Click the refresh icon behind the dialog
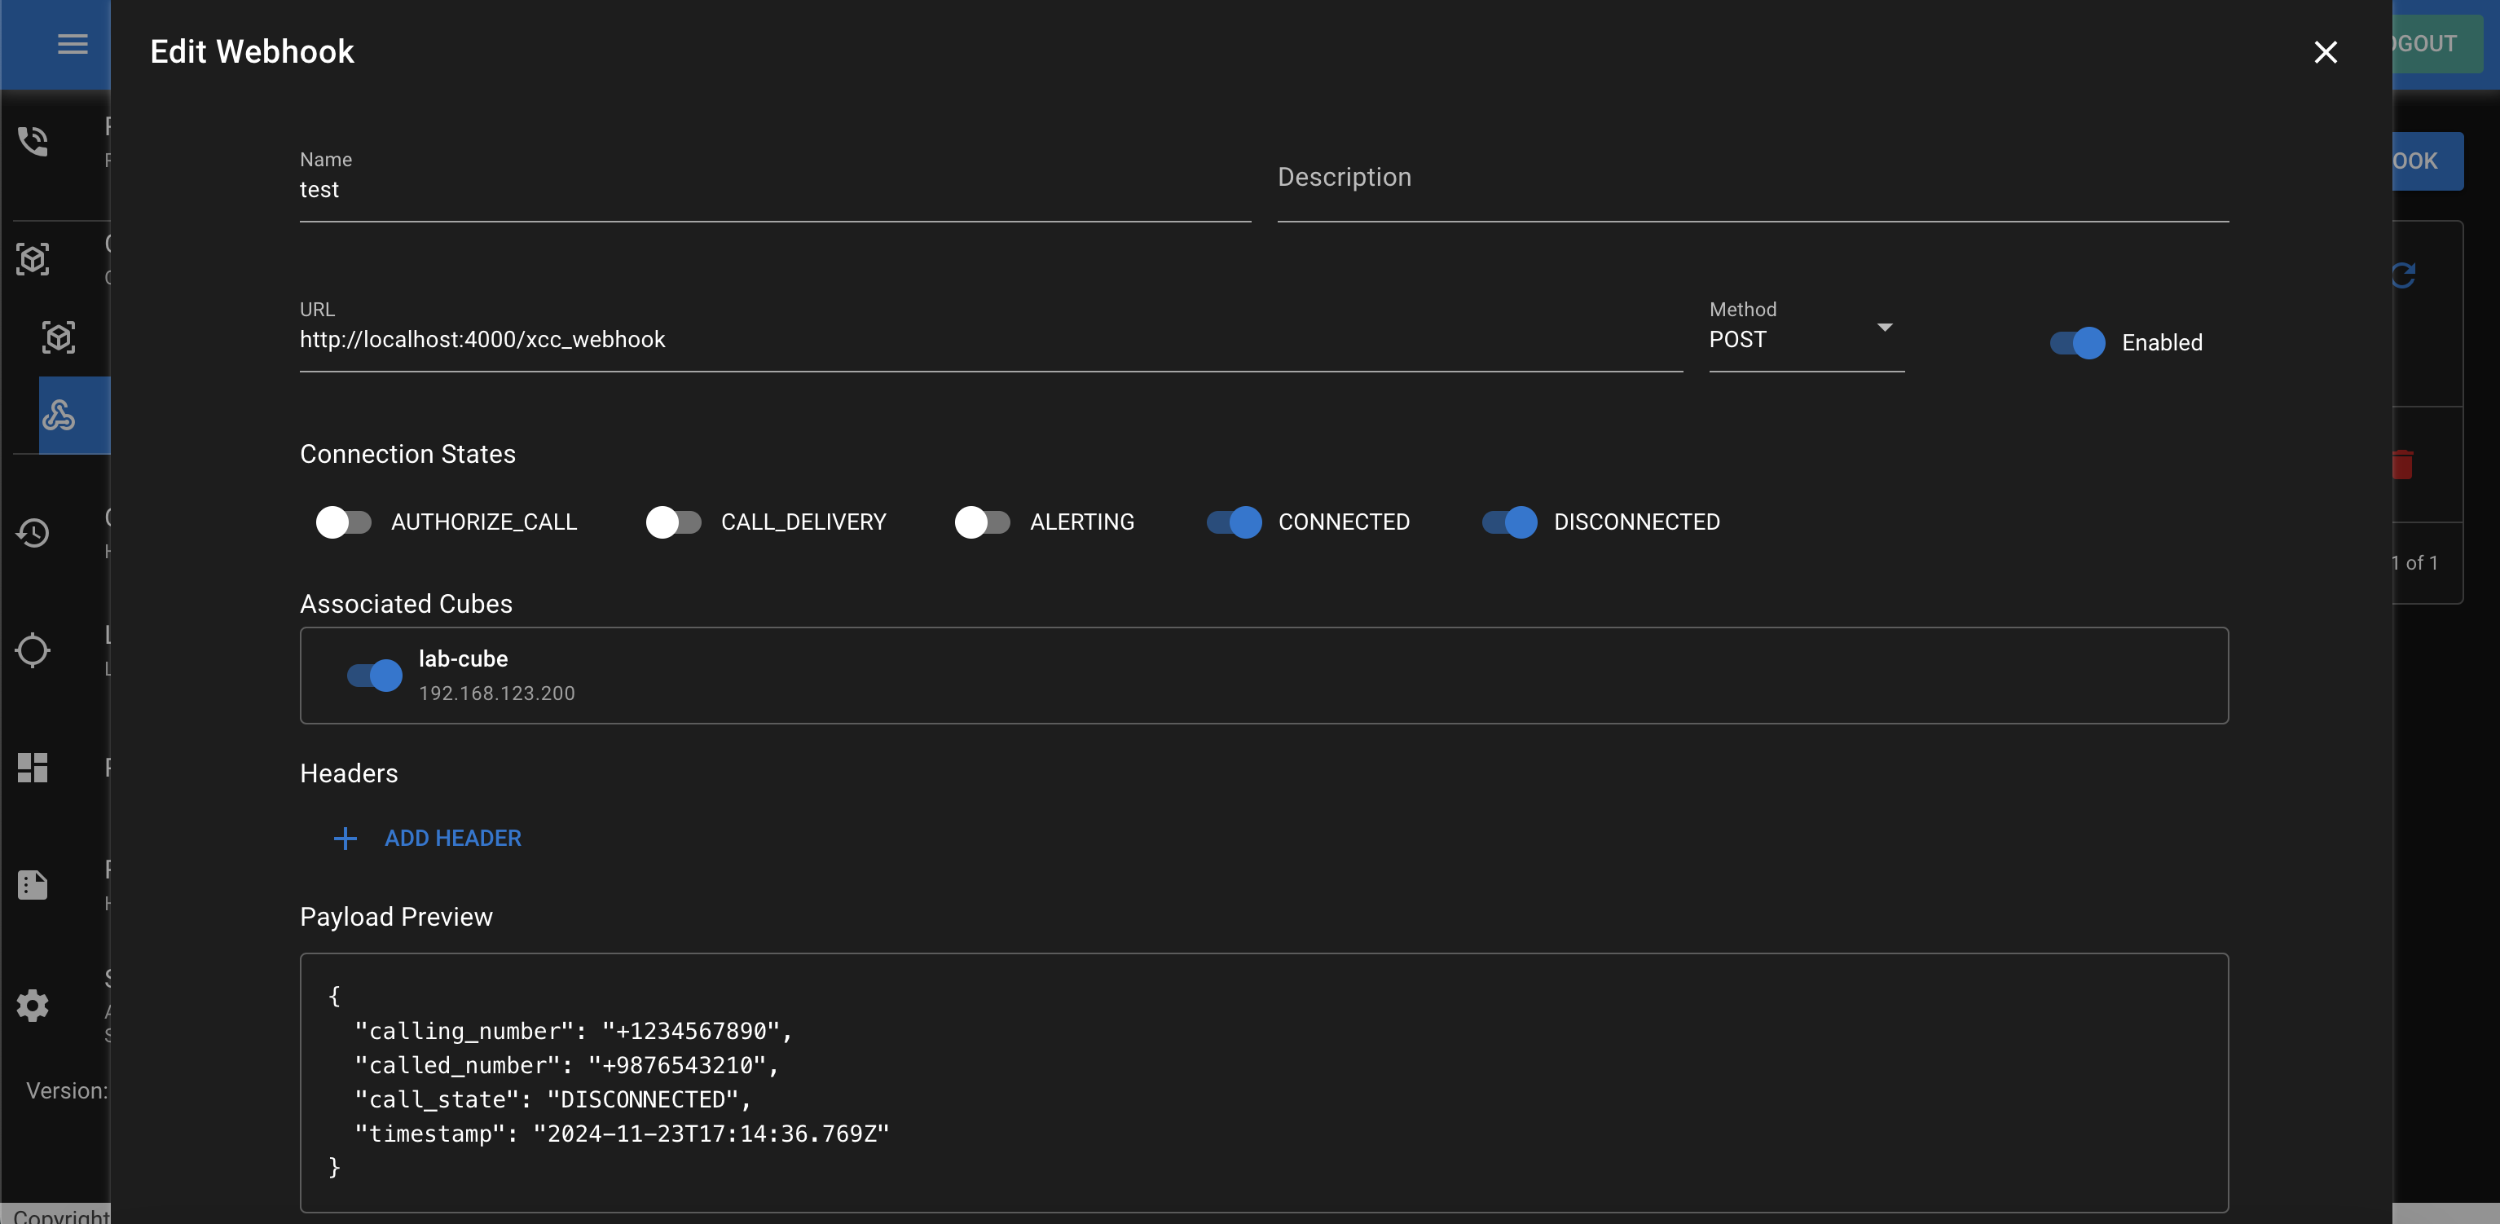The image size is (2500, 1224). coord(2404,275)
